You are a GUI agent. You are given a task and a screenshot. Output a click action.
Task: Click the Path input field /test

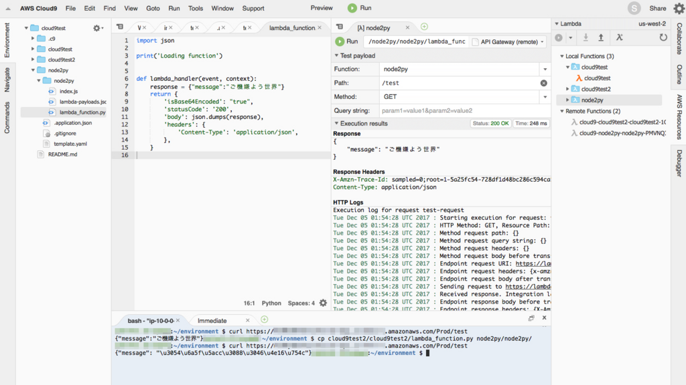[460, 83]
